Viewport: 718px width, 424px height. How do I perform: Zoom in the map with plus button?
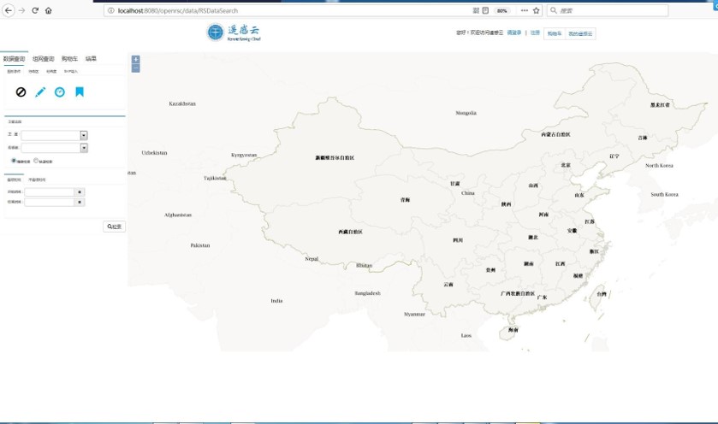135,60
